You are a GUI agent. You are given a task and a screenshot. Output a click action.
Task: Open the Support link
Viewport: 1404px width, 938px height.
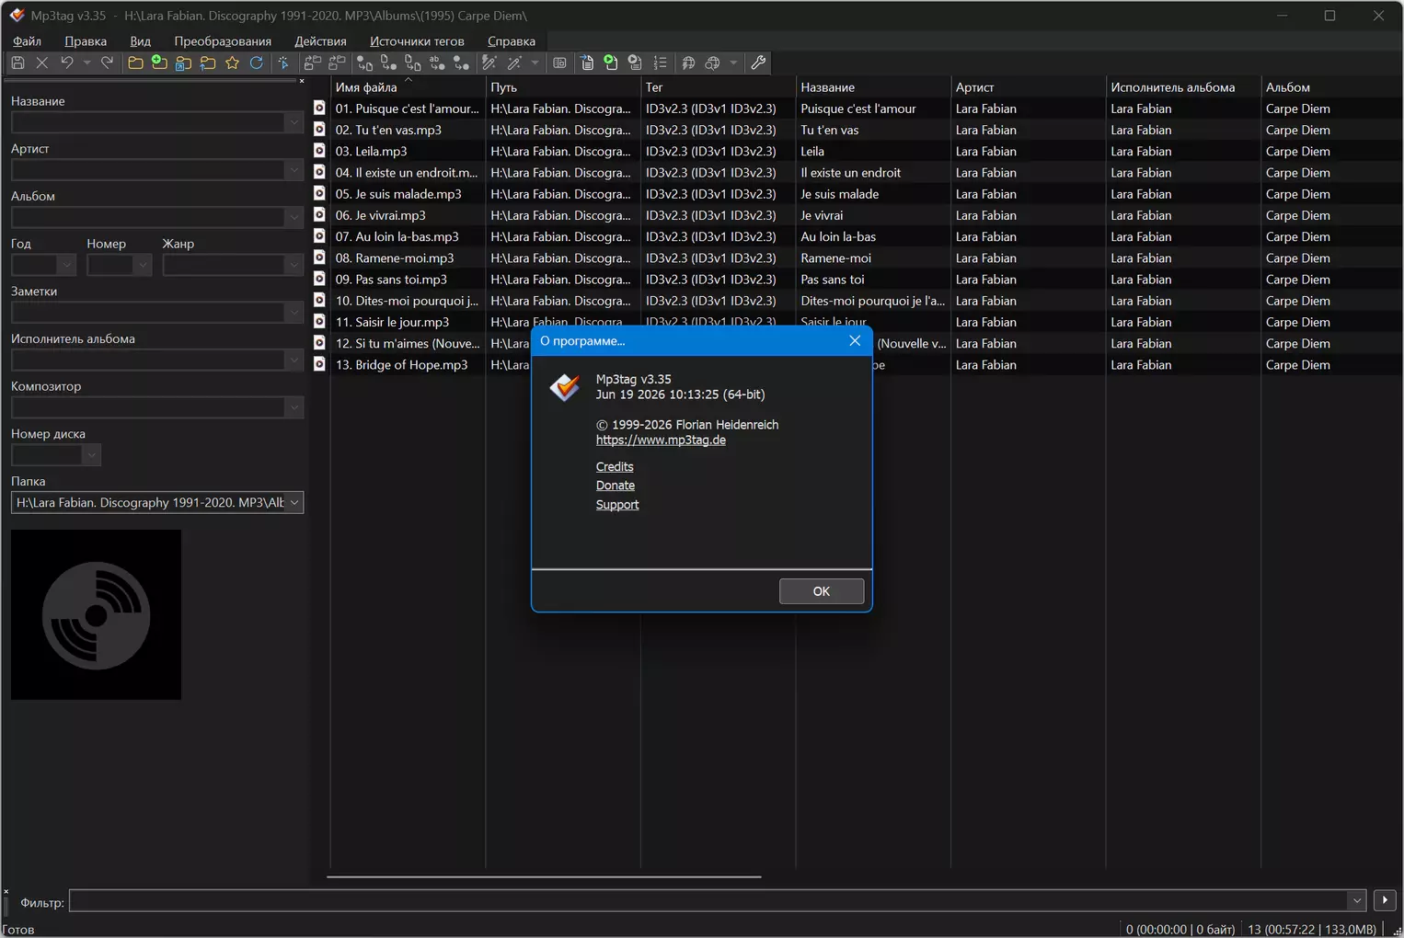tap(617, 505)
